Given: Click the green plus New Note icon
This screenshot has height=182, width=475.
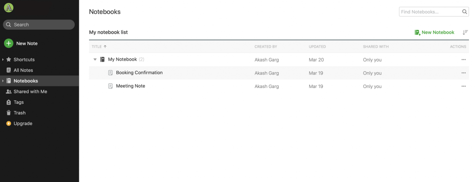Looking at the screenshot, I should pyautogui.click(x=8, y=43).
